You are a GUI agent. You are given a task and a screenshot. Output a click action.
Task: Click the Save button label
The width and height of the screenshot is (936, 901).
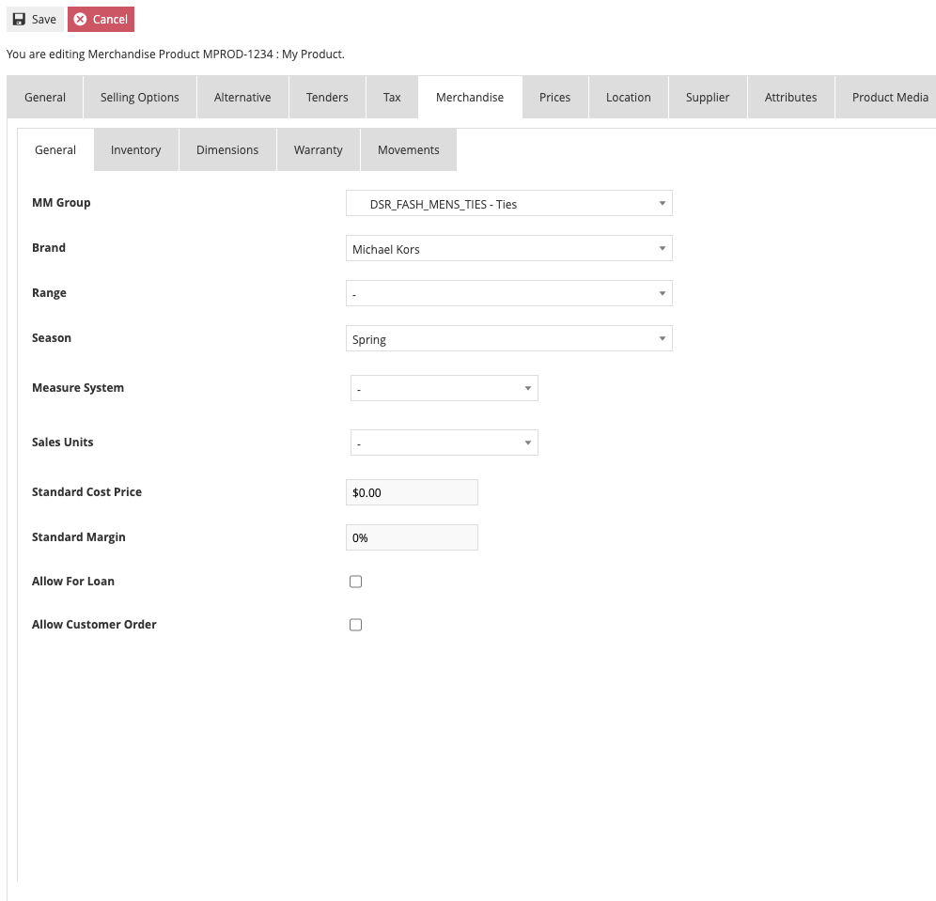[44, 19]
